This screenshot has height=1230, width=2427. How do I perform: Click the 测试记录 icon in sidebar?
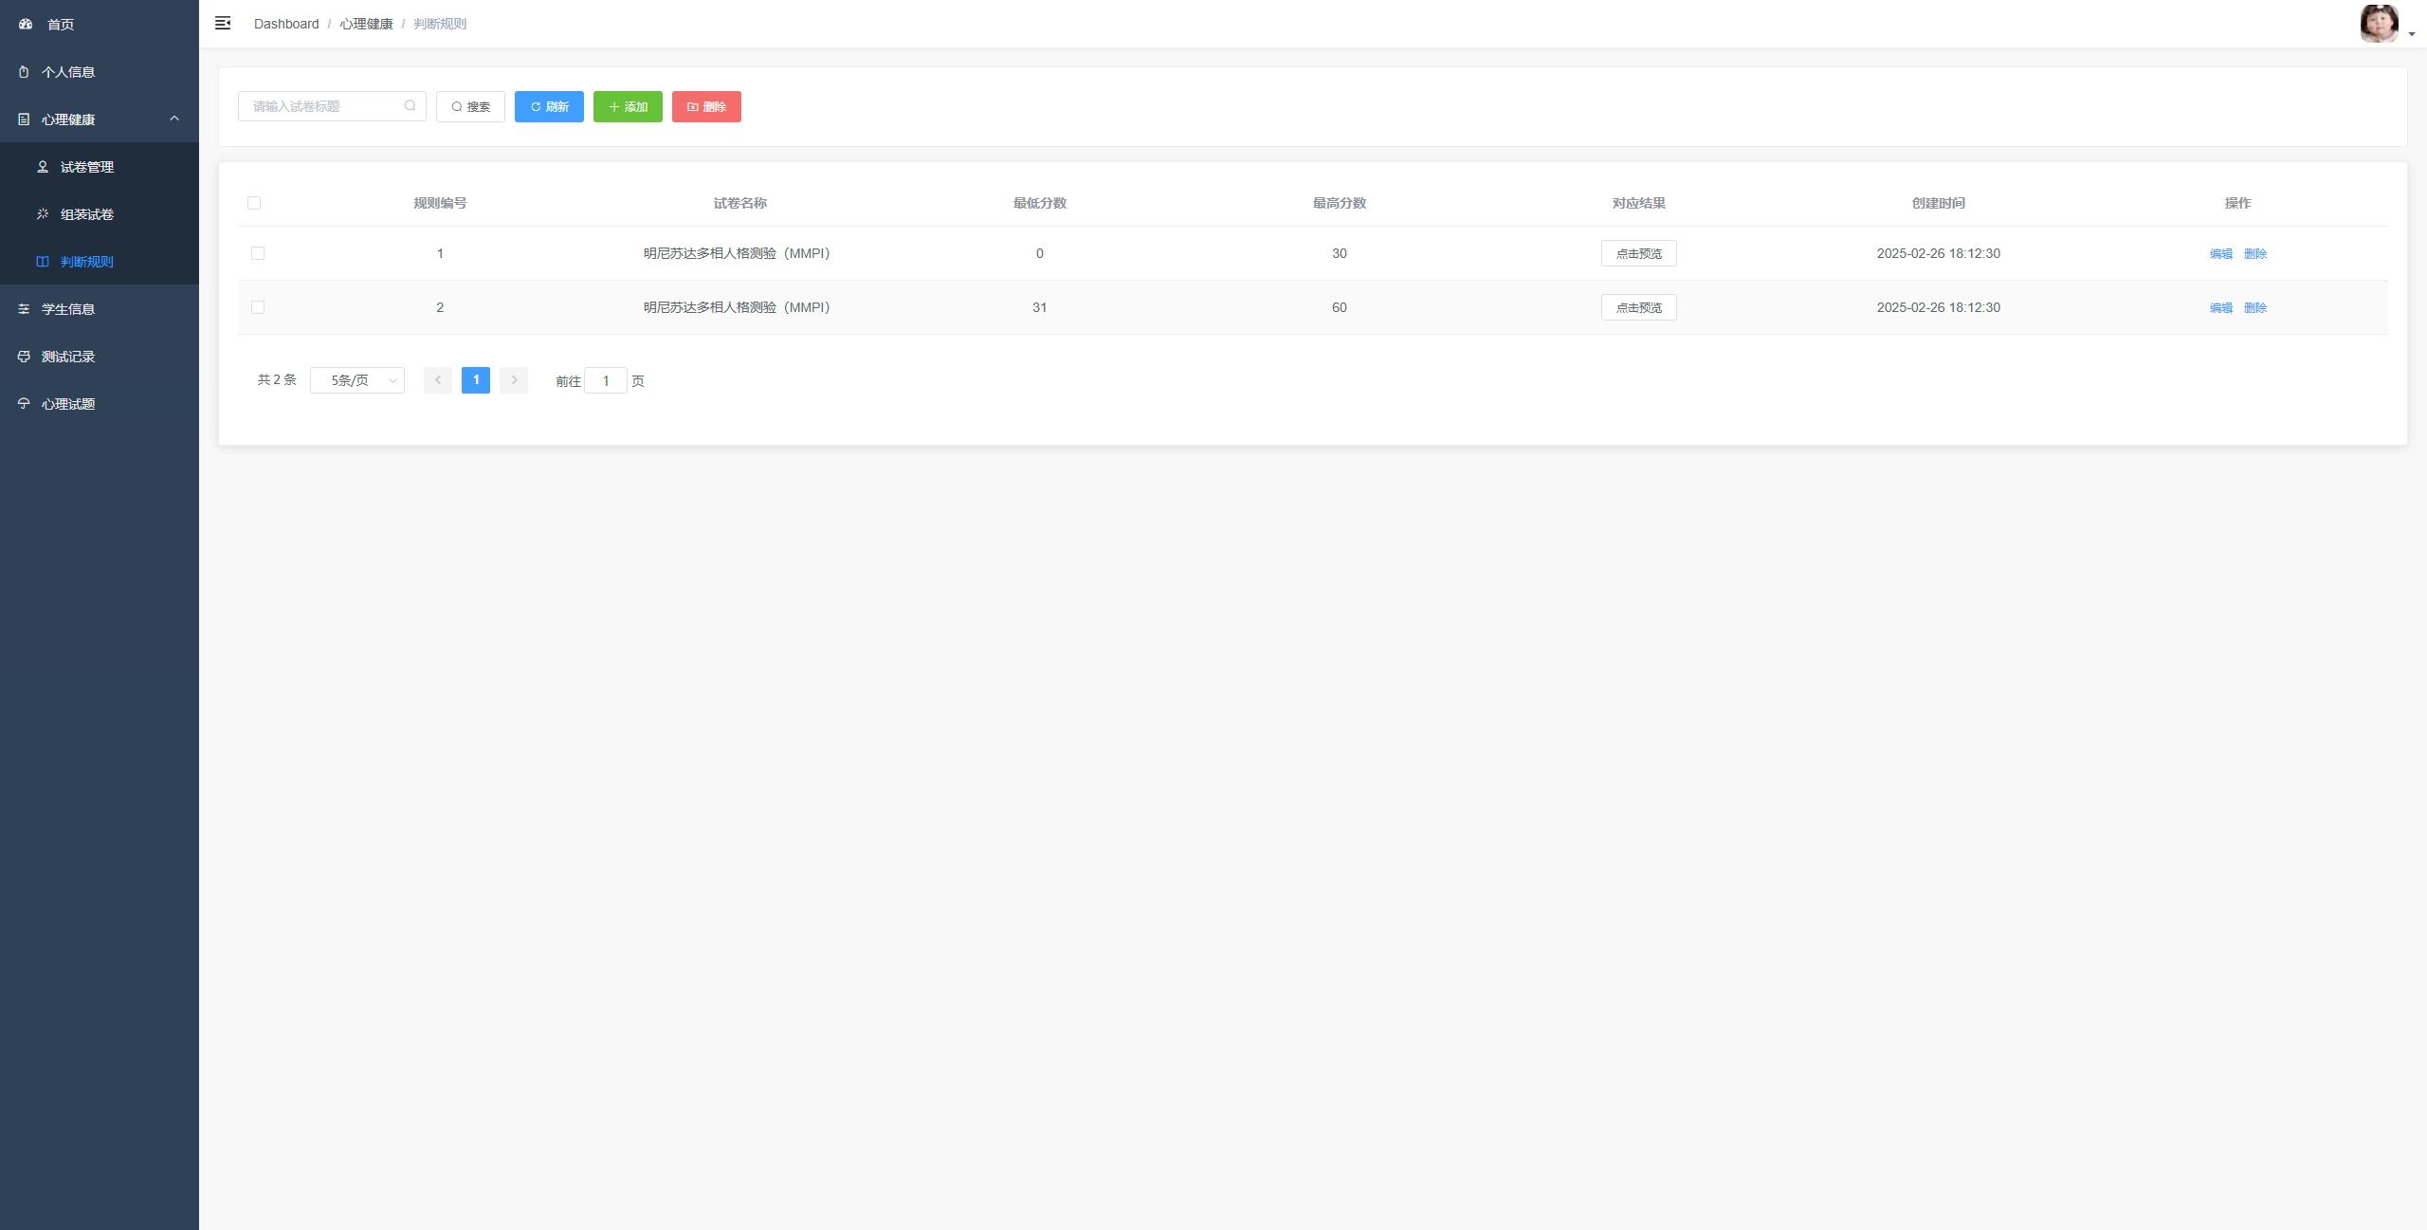coord(24,356)
